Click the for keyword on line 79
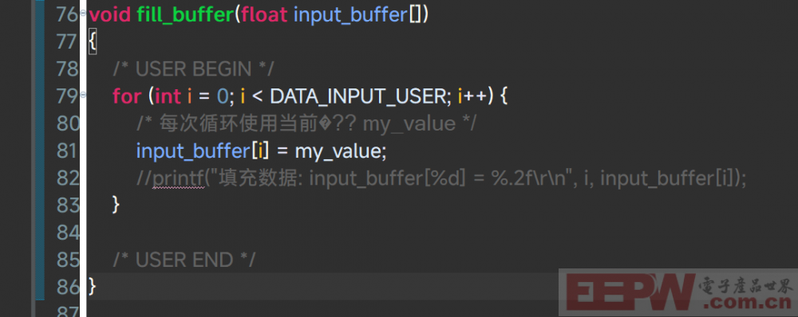 tap(127, 96)
